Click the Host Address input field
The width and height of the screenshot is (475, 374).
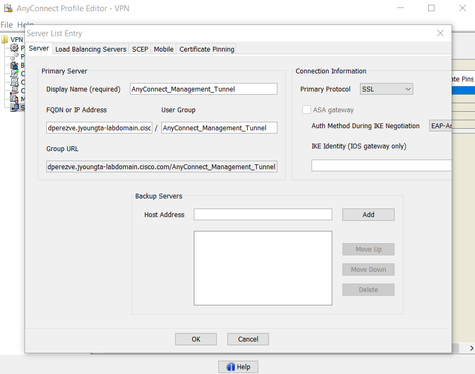pos(263,214)
